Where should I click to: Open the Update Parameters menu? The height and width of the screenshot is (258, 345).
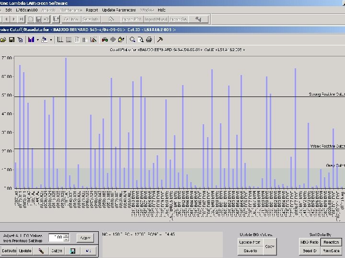[x=119, y=10]
